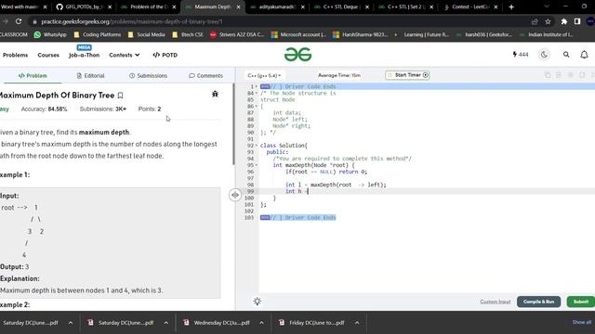Expand folded code at line 1
The height and width of the screenshot is (334, 595).
pos(257,86)
